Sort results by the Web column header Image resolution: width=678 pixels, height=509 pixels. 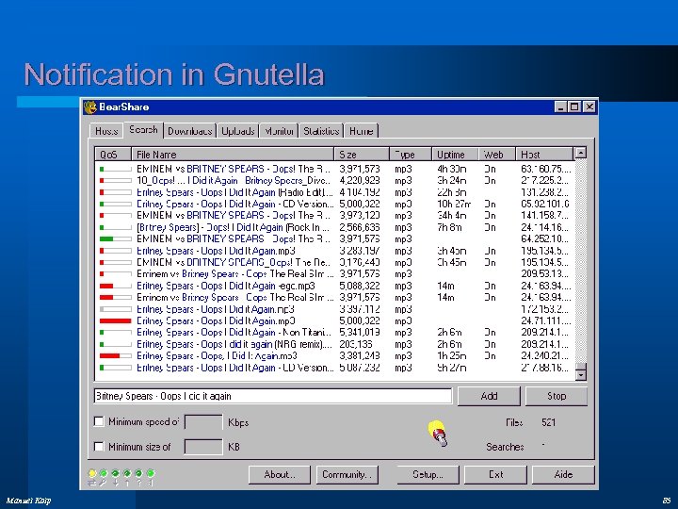(497, 155)
